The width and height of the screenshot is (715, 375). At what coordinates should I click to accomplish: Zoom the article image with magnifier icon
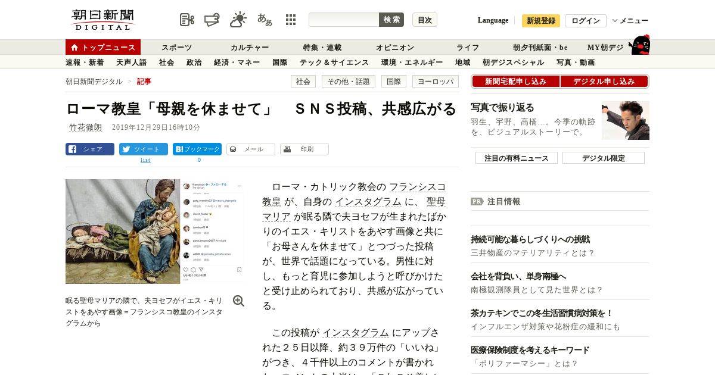coord(238,301)
